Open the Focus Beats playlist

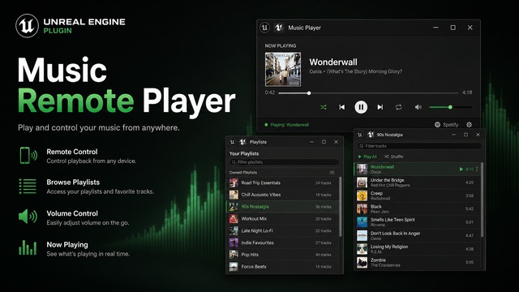[283, 267]
